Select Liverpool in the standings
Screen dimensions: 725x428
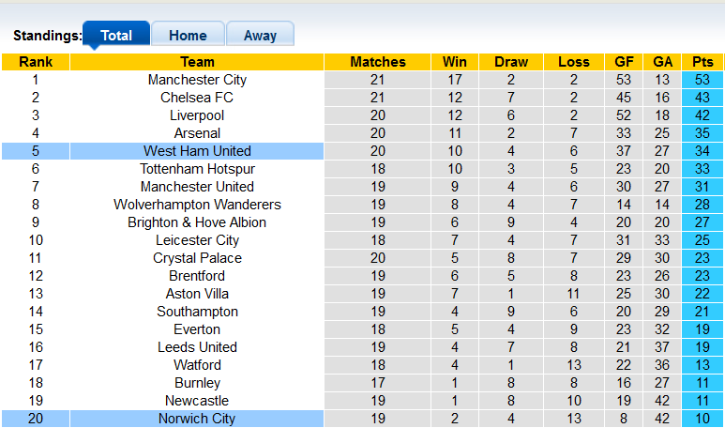click(197, 115)
